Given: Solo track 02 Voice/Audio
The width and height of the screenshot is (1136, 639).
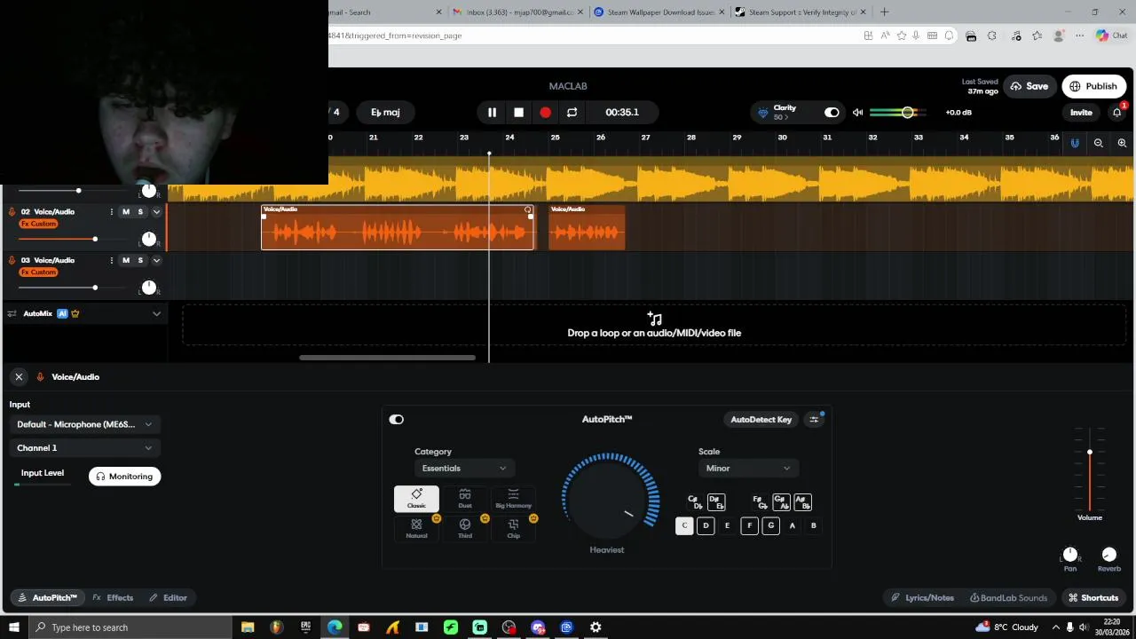Looking at the screenshot, I should pos(140,212).
